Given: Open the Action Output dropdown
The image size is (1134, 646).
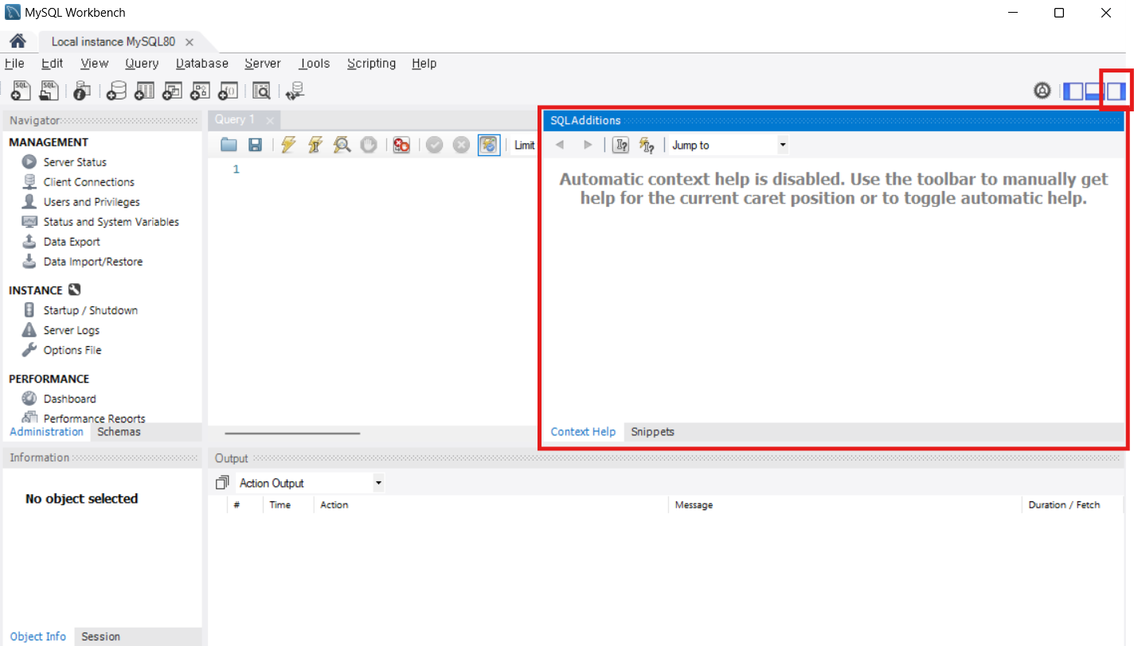Looking at the screenshot, I should [x=310, y=483].
